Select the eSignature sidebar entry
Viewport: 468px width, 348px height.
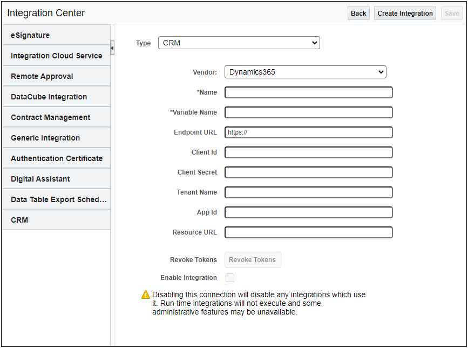point(56,35)
